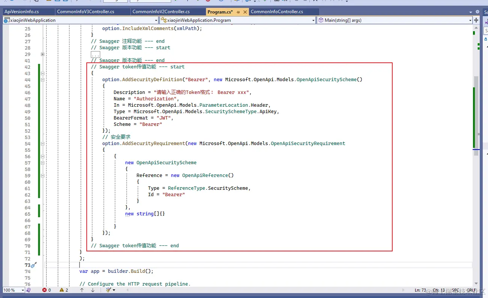
Task: Open the code cleanup profile dropdown arrow
Action: (x=114, y=290)
